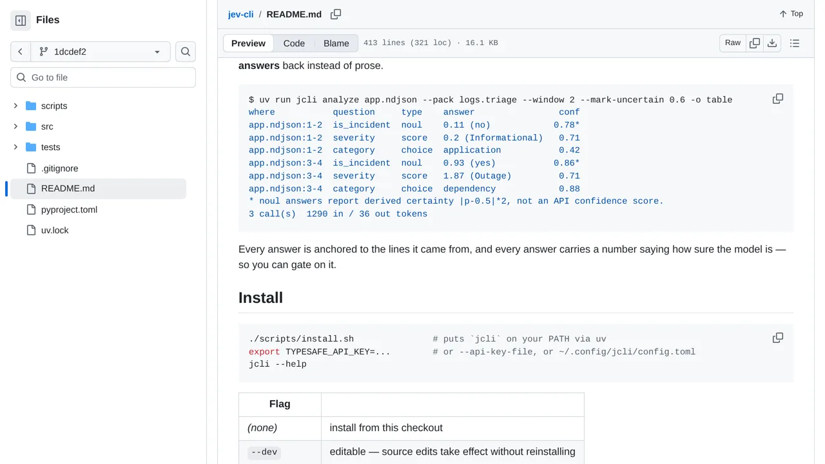The height and width of the screenshot is (464, 825).
Task: Click the Flag table header
Action: click(280, 404)
